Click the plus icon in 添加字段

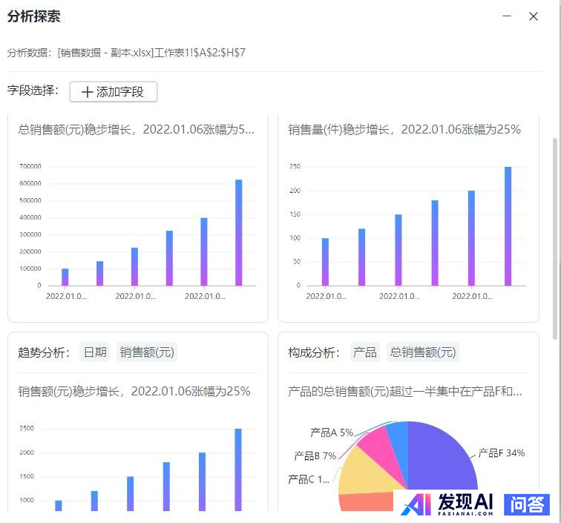click(x=88, y=92)
